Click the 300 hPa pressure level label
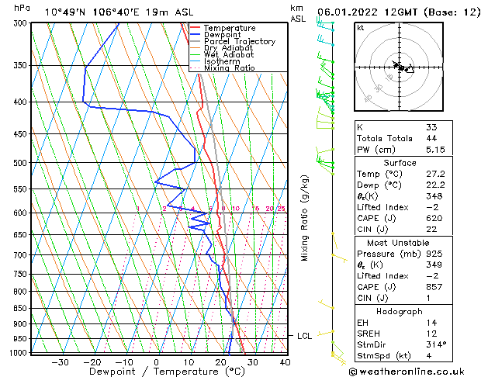This screenshot has height=377, width=488. 22,23
